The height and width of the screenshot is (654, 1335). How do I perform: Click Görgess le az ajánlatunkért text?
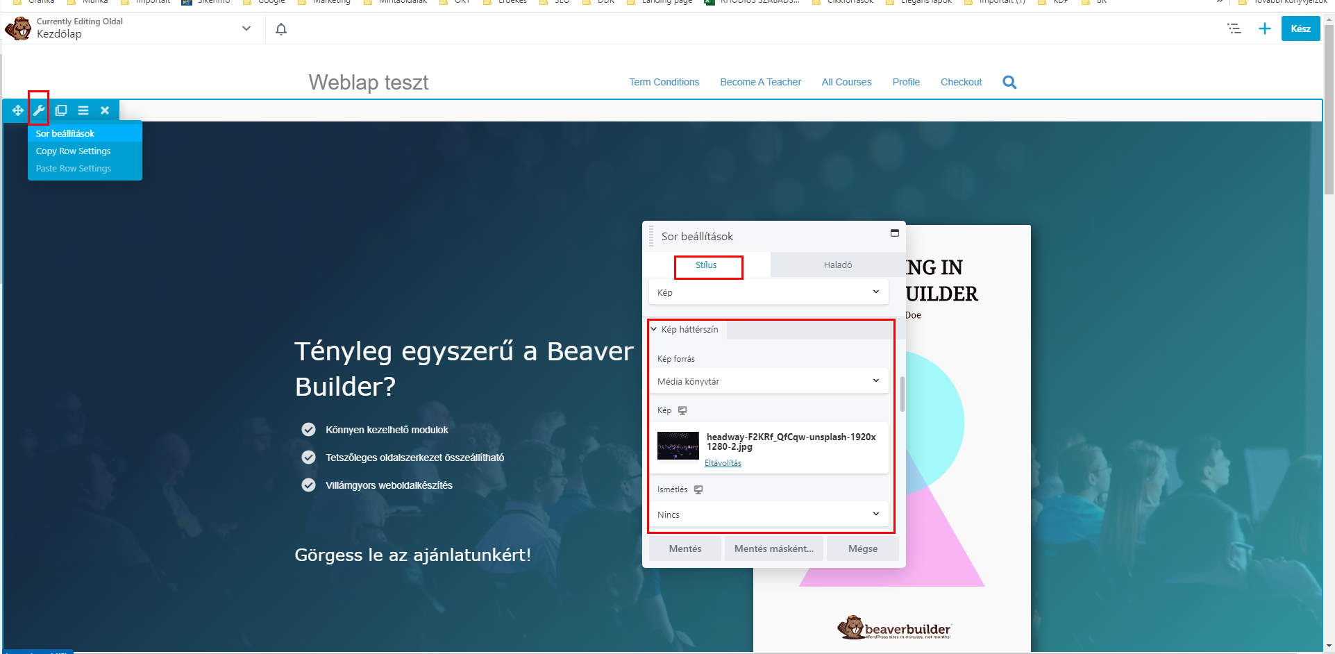pyautogui.click(x=412, y=555)
